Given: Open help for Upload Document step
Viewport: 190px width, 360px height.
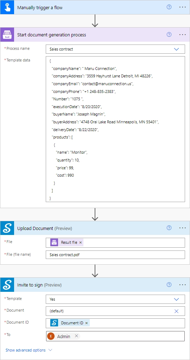Looking at the screenshot, I should 169,228.
